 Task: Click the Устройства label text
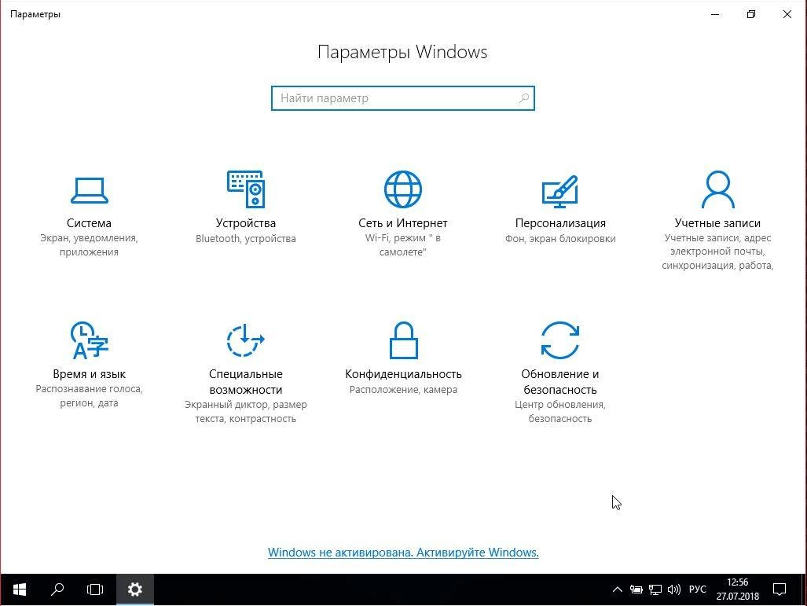[245, 223]
